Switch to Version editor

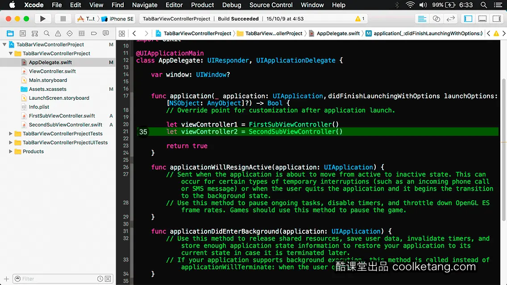450,19
